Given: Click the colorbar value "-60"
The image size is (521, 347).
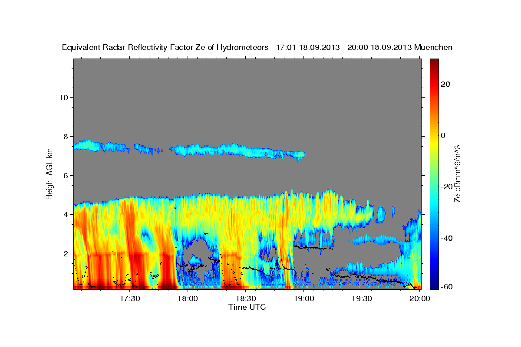Looking at the screenshot, I should pos(447,287).
